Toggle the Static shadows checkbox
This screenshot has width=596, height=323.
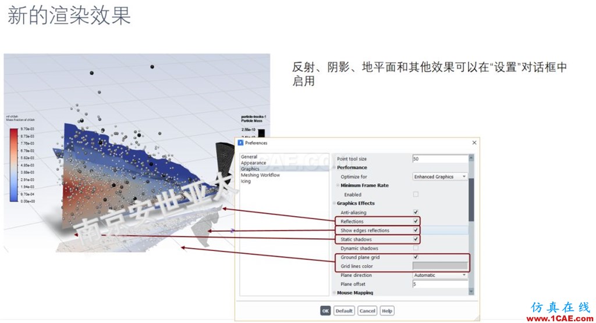[416, 239]
